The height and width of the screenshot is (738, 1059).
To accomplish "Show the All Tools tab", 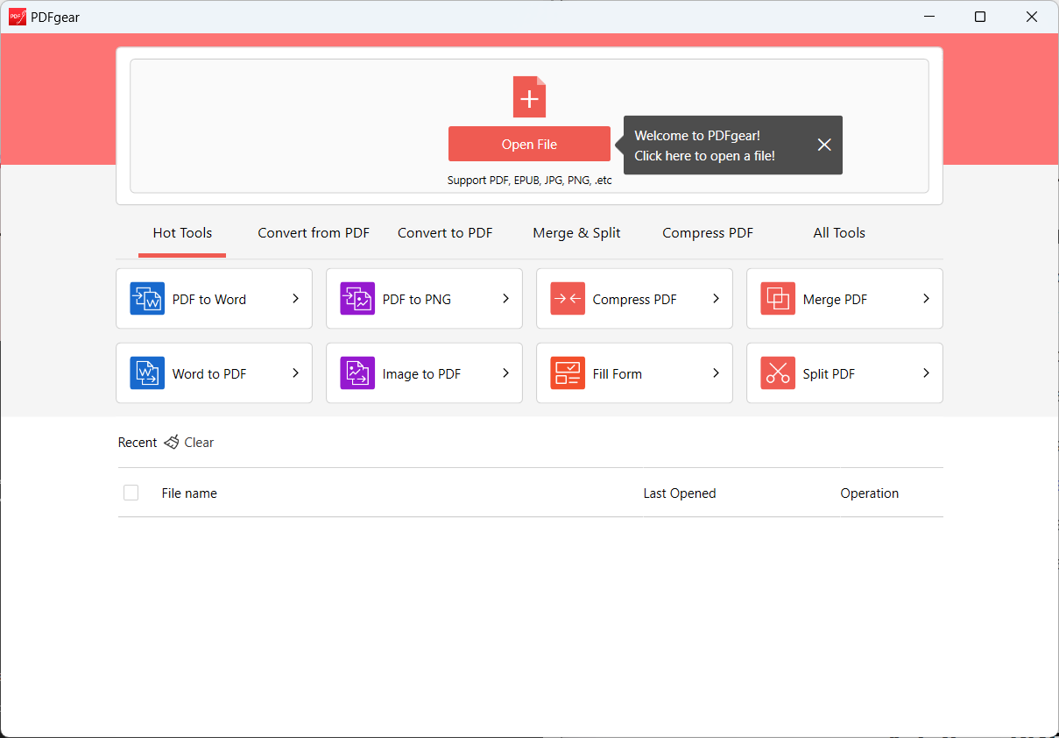I will [839, 233].
